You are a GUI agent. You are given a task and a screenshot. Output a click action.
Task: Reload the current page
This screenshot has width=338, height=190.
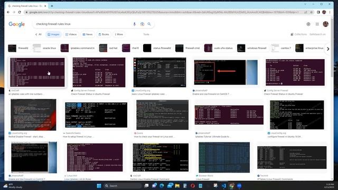point(20,12)
